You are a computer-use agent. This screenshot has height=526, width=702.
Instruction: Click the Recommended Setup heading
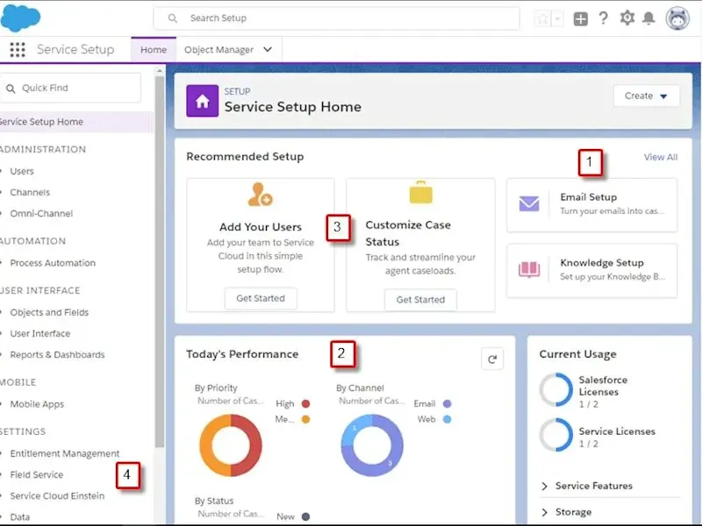[245, 157]
